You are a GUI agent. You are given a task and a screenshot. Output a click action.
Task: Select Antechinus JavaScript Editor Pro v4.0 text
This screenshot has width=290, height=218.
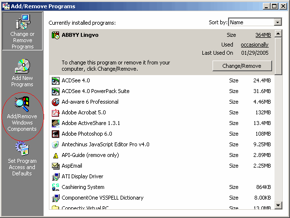coord(106,144)
